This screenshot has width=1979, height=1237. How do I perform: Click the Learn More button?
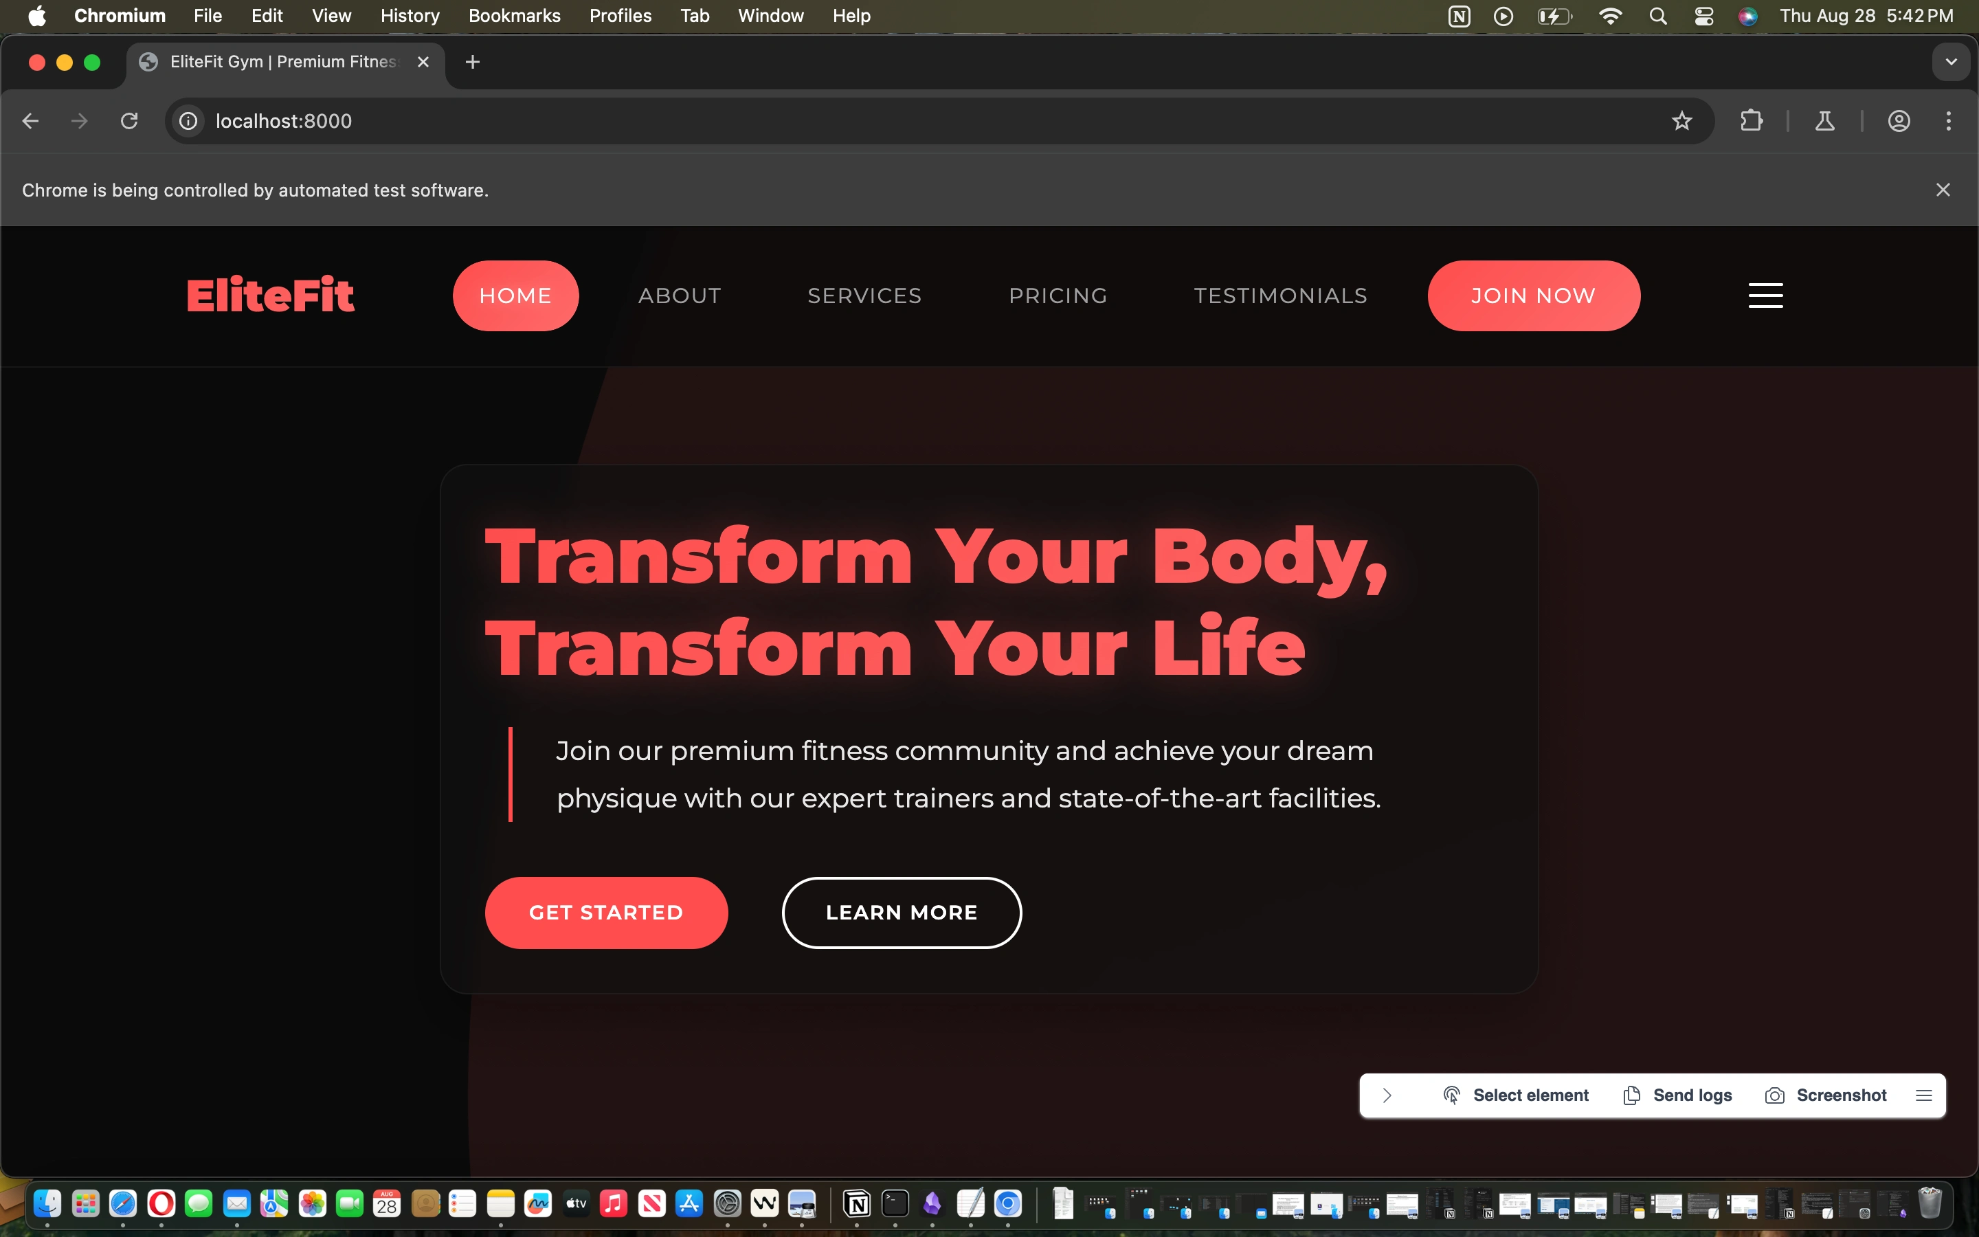tap(901, 912)
